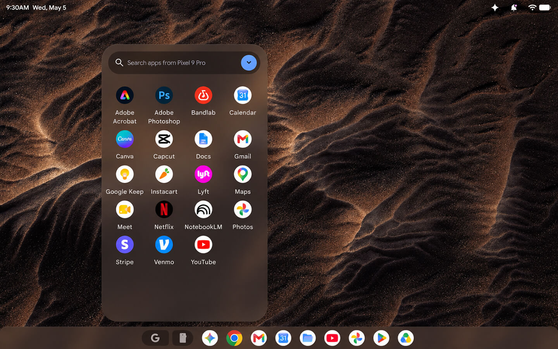
Task: Open the Bandlab app
Action: [203, 95]
